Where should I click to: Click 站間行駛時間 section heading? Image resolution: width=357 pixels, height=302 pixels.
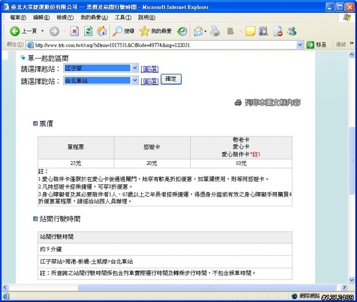point(60,219)
